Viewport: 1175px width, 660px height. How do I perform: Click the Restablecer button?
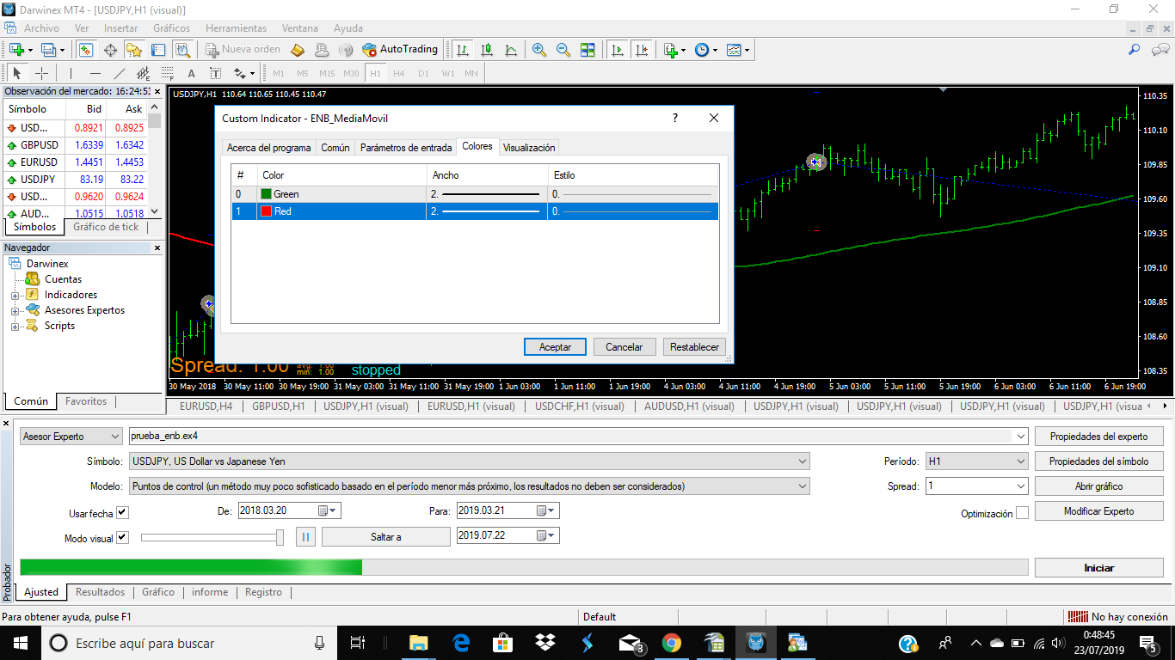click(694, 347)
